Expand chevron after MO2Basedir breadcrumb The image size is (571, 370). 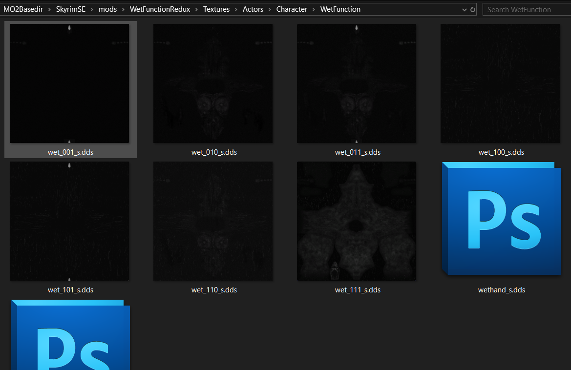49,9
